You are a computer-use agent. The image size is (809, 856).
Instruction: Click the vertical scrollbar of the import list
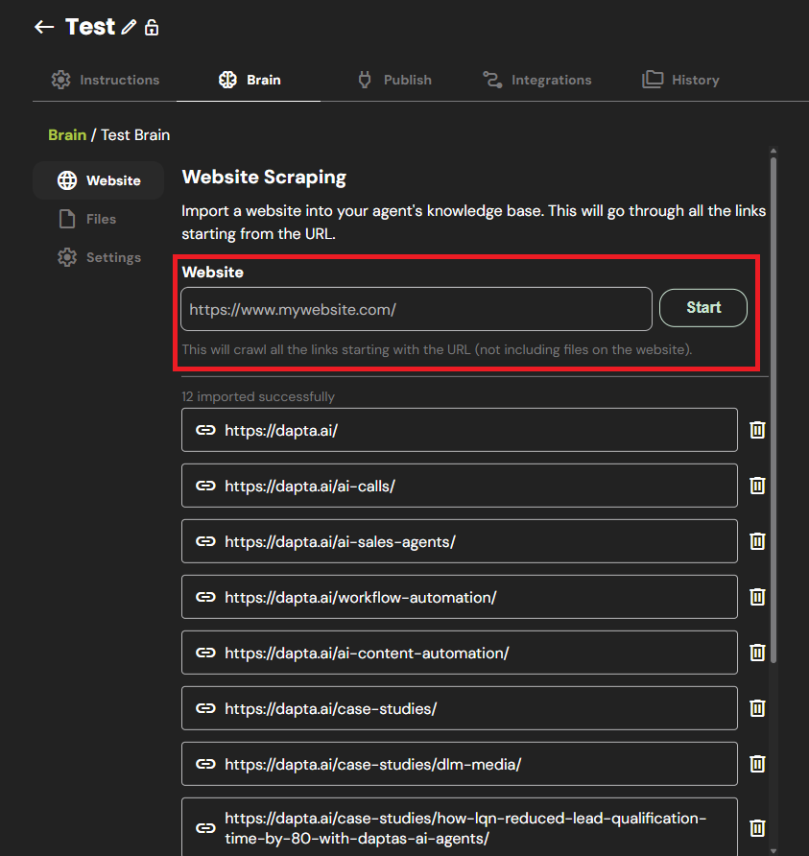773,403
